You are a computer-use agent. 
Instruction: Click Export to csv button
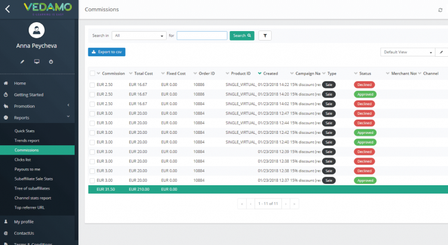(x=106, y=52)
